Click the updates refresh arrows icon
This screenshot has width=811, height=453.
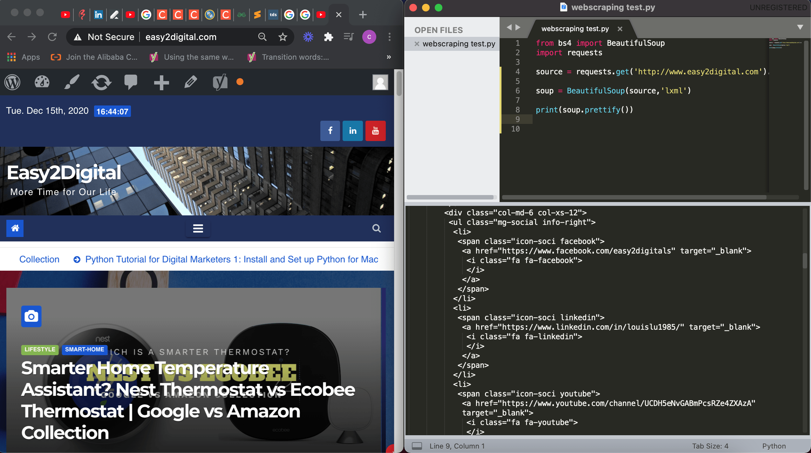pyautogui.click(x=101, y=82)
